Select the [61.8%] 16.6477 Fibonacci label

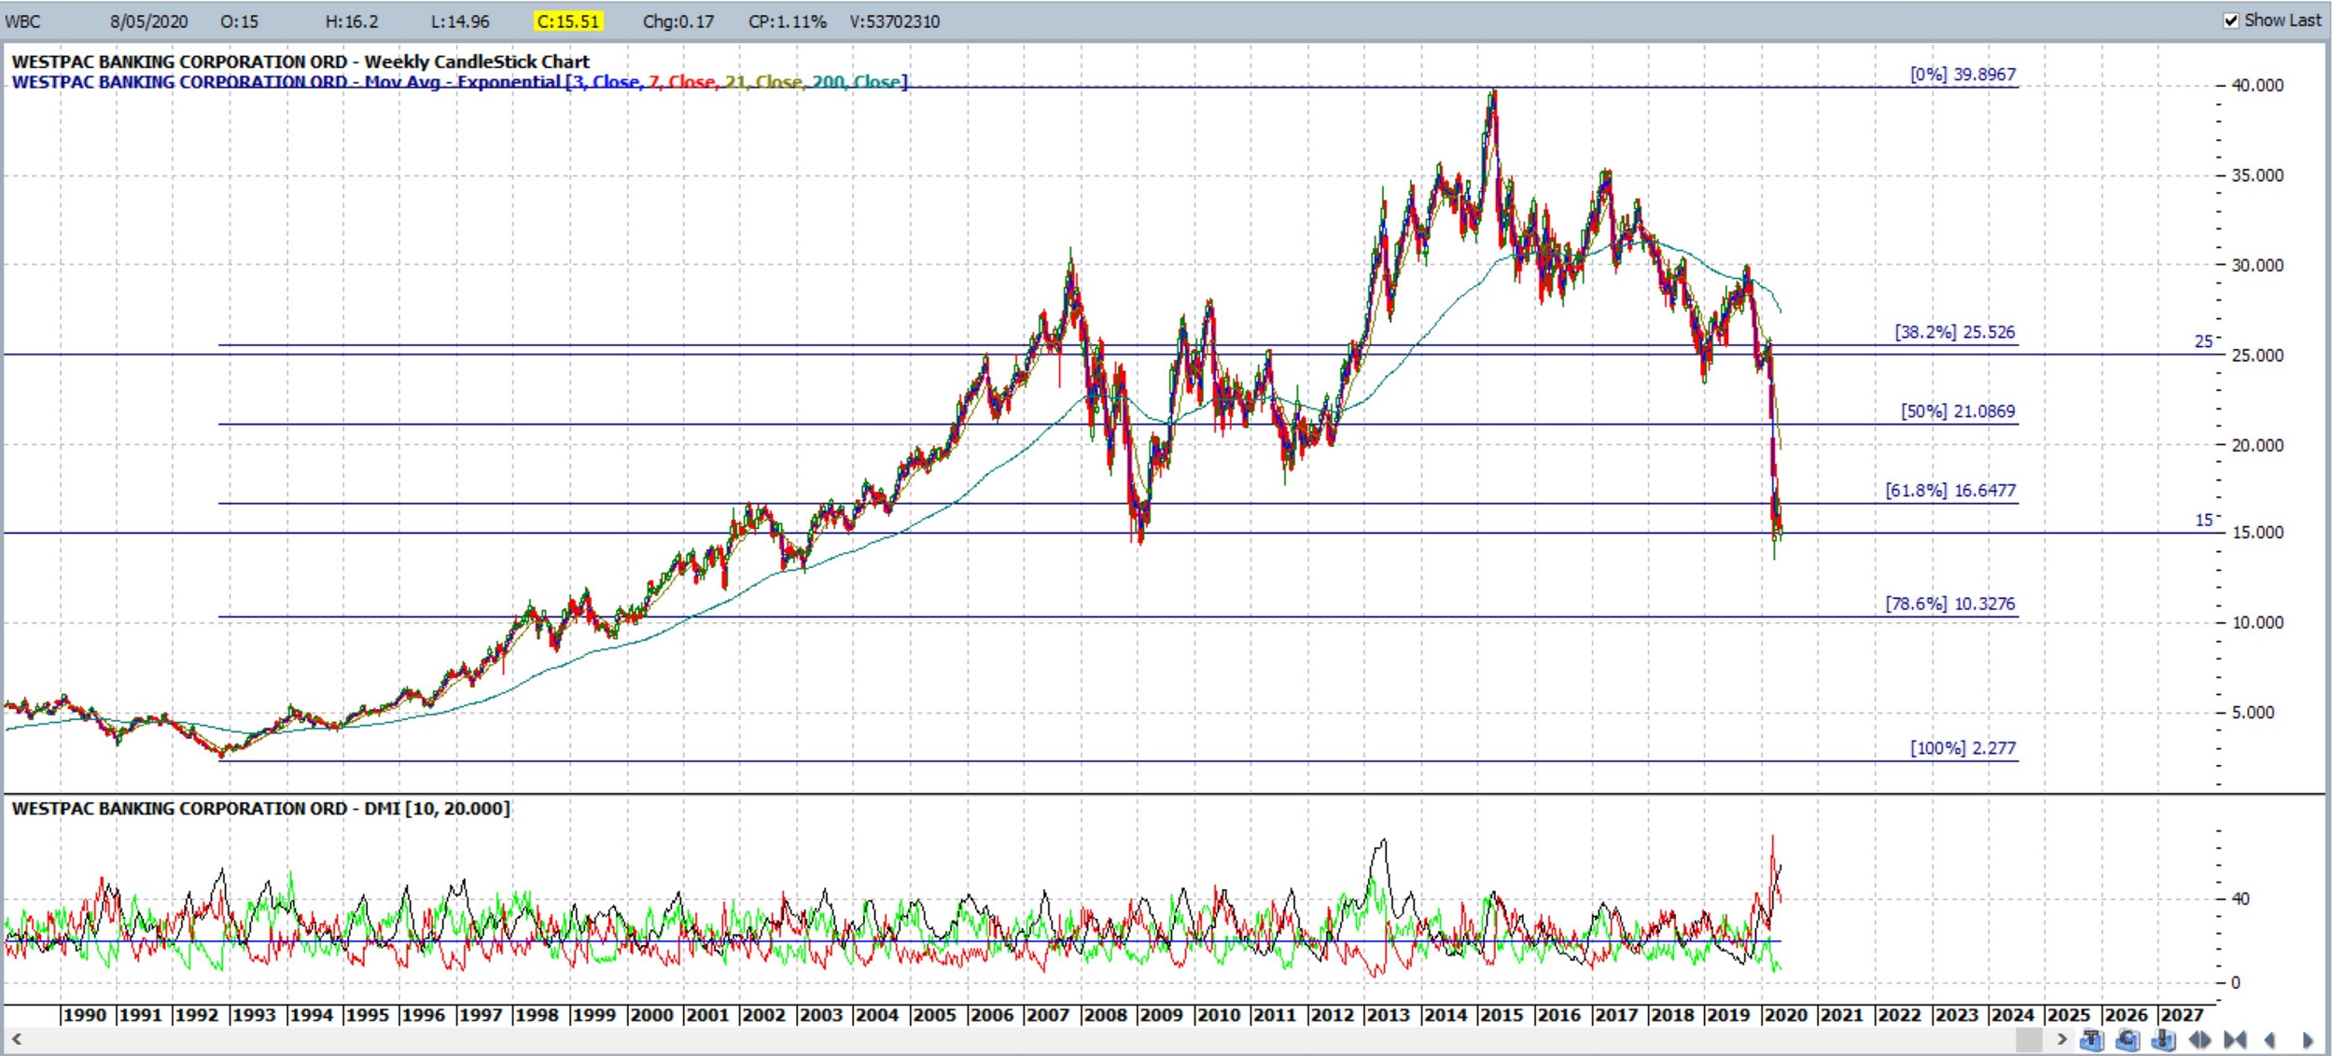[x=1950, y=491]
